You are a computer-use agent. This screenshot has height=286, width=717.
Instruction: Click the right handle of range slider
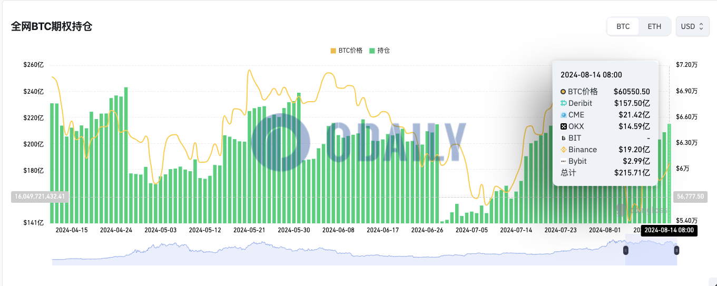pyautogui.click(x=676, y=250)
